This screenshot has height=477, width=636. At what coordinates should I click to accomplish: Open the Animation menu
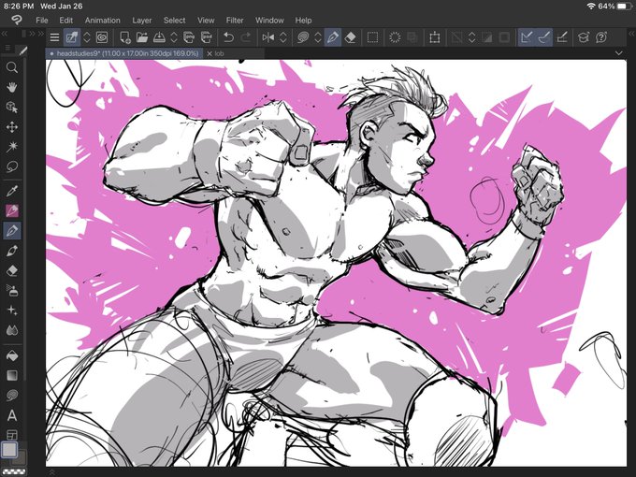pos(102,21)
